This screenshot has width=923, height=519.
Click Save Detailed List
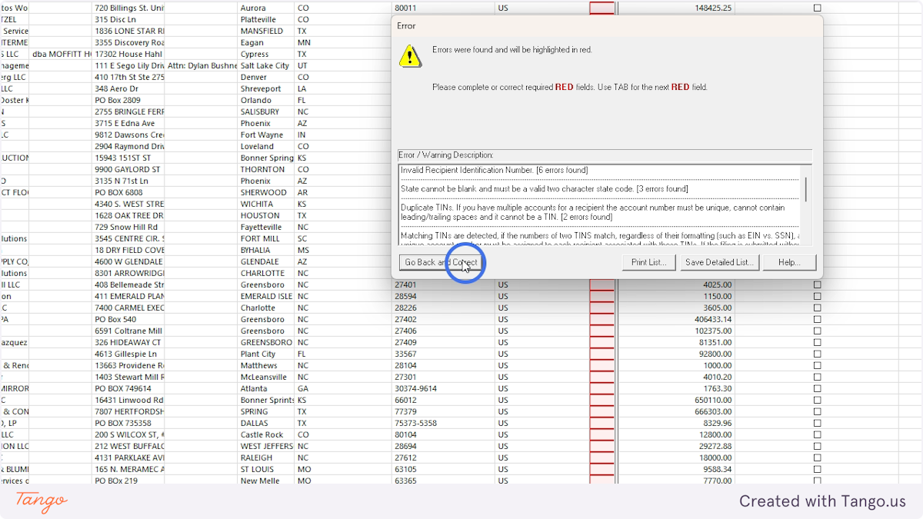click(x=718, y=262)
